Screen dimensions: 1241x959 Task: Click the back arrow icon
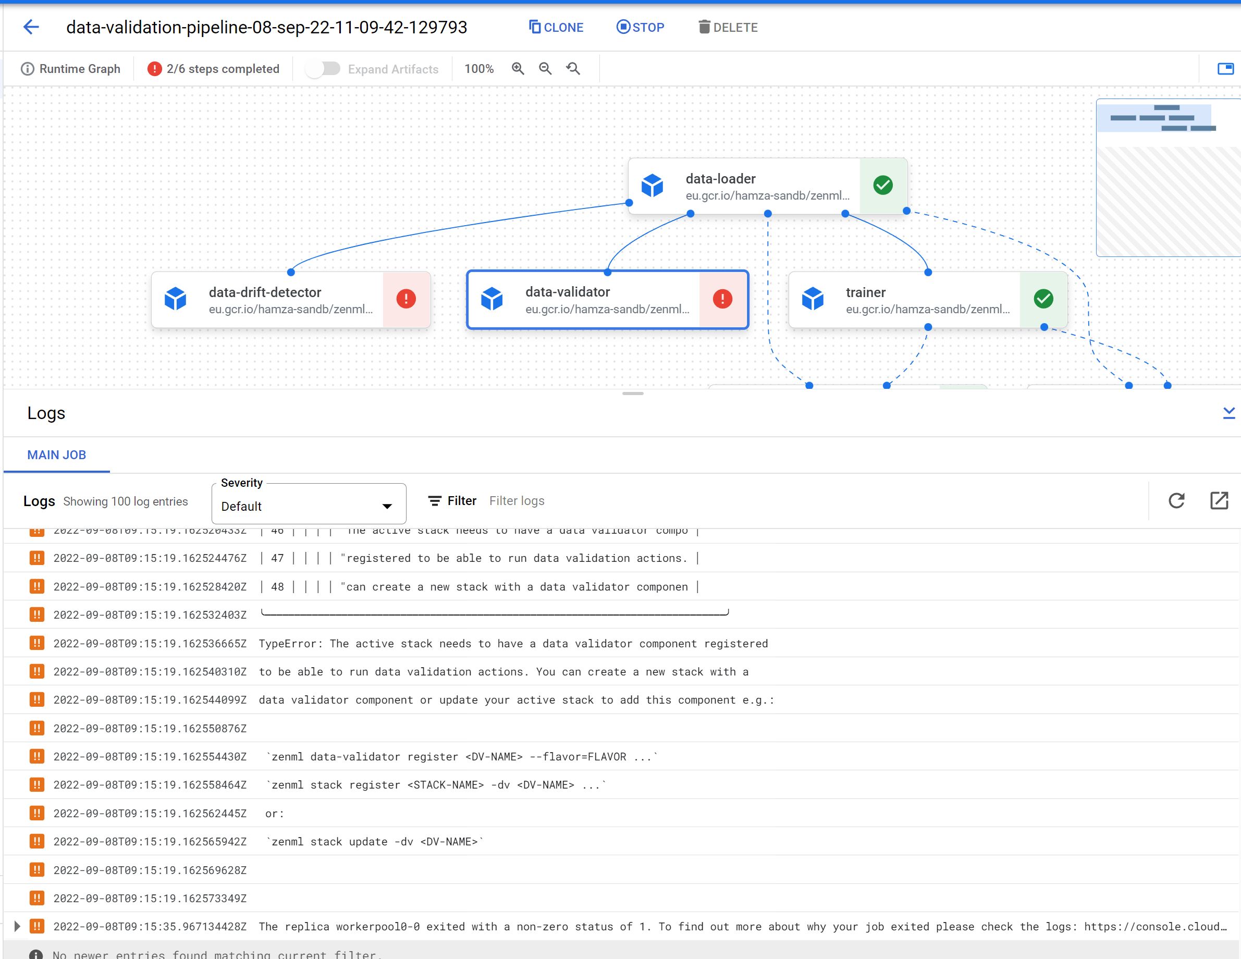(31, 27)
